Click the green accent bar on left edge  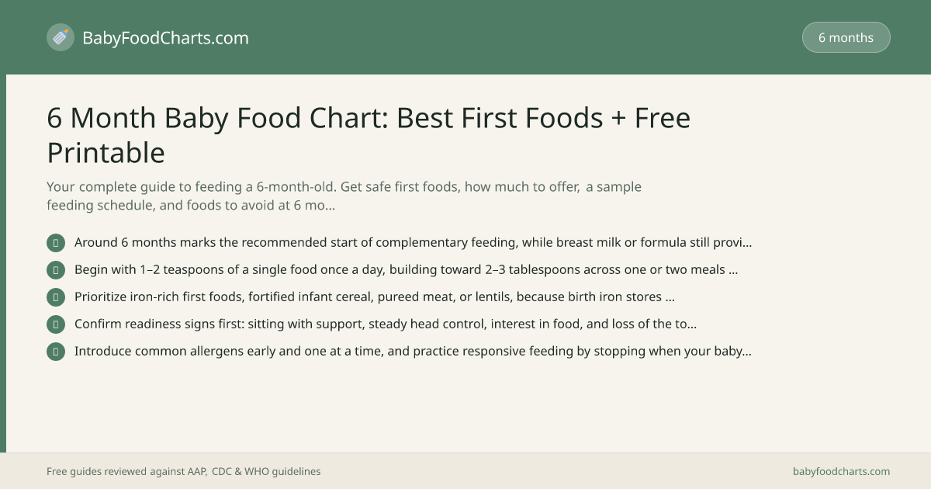[3, 263]
